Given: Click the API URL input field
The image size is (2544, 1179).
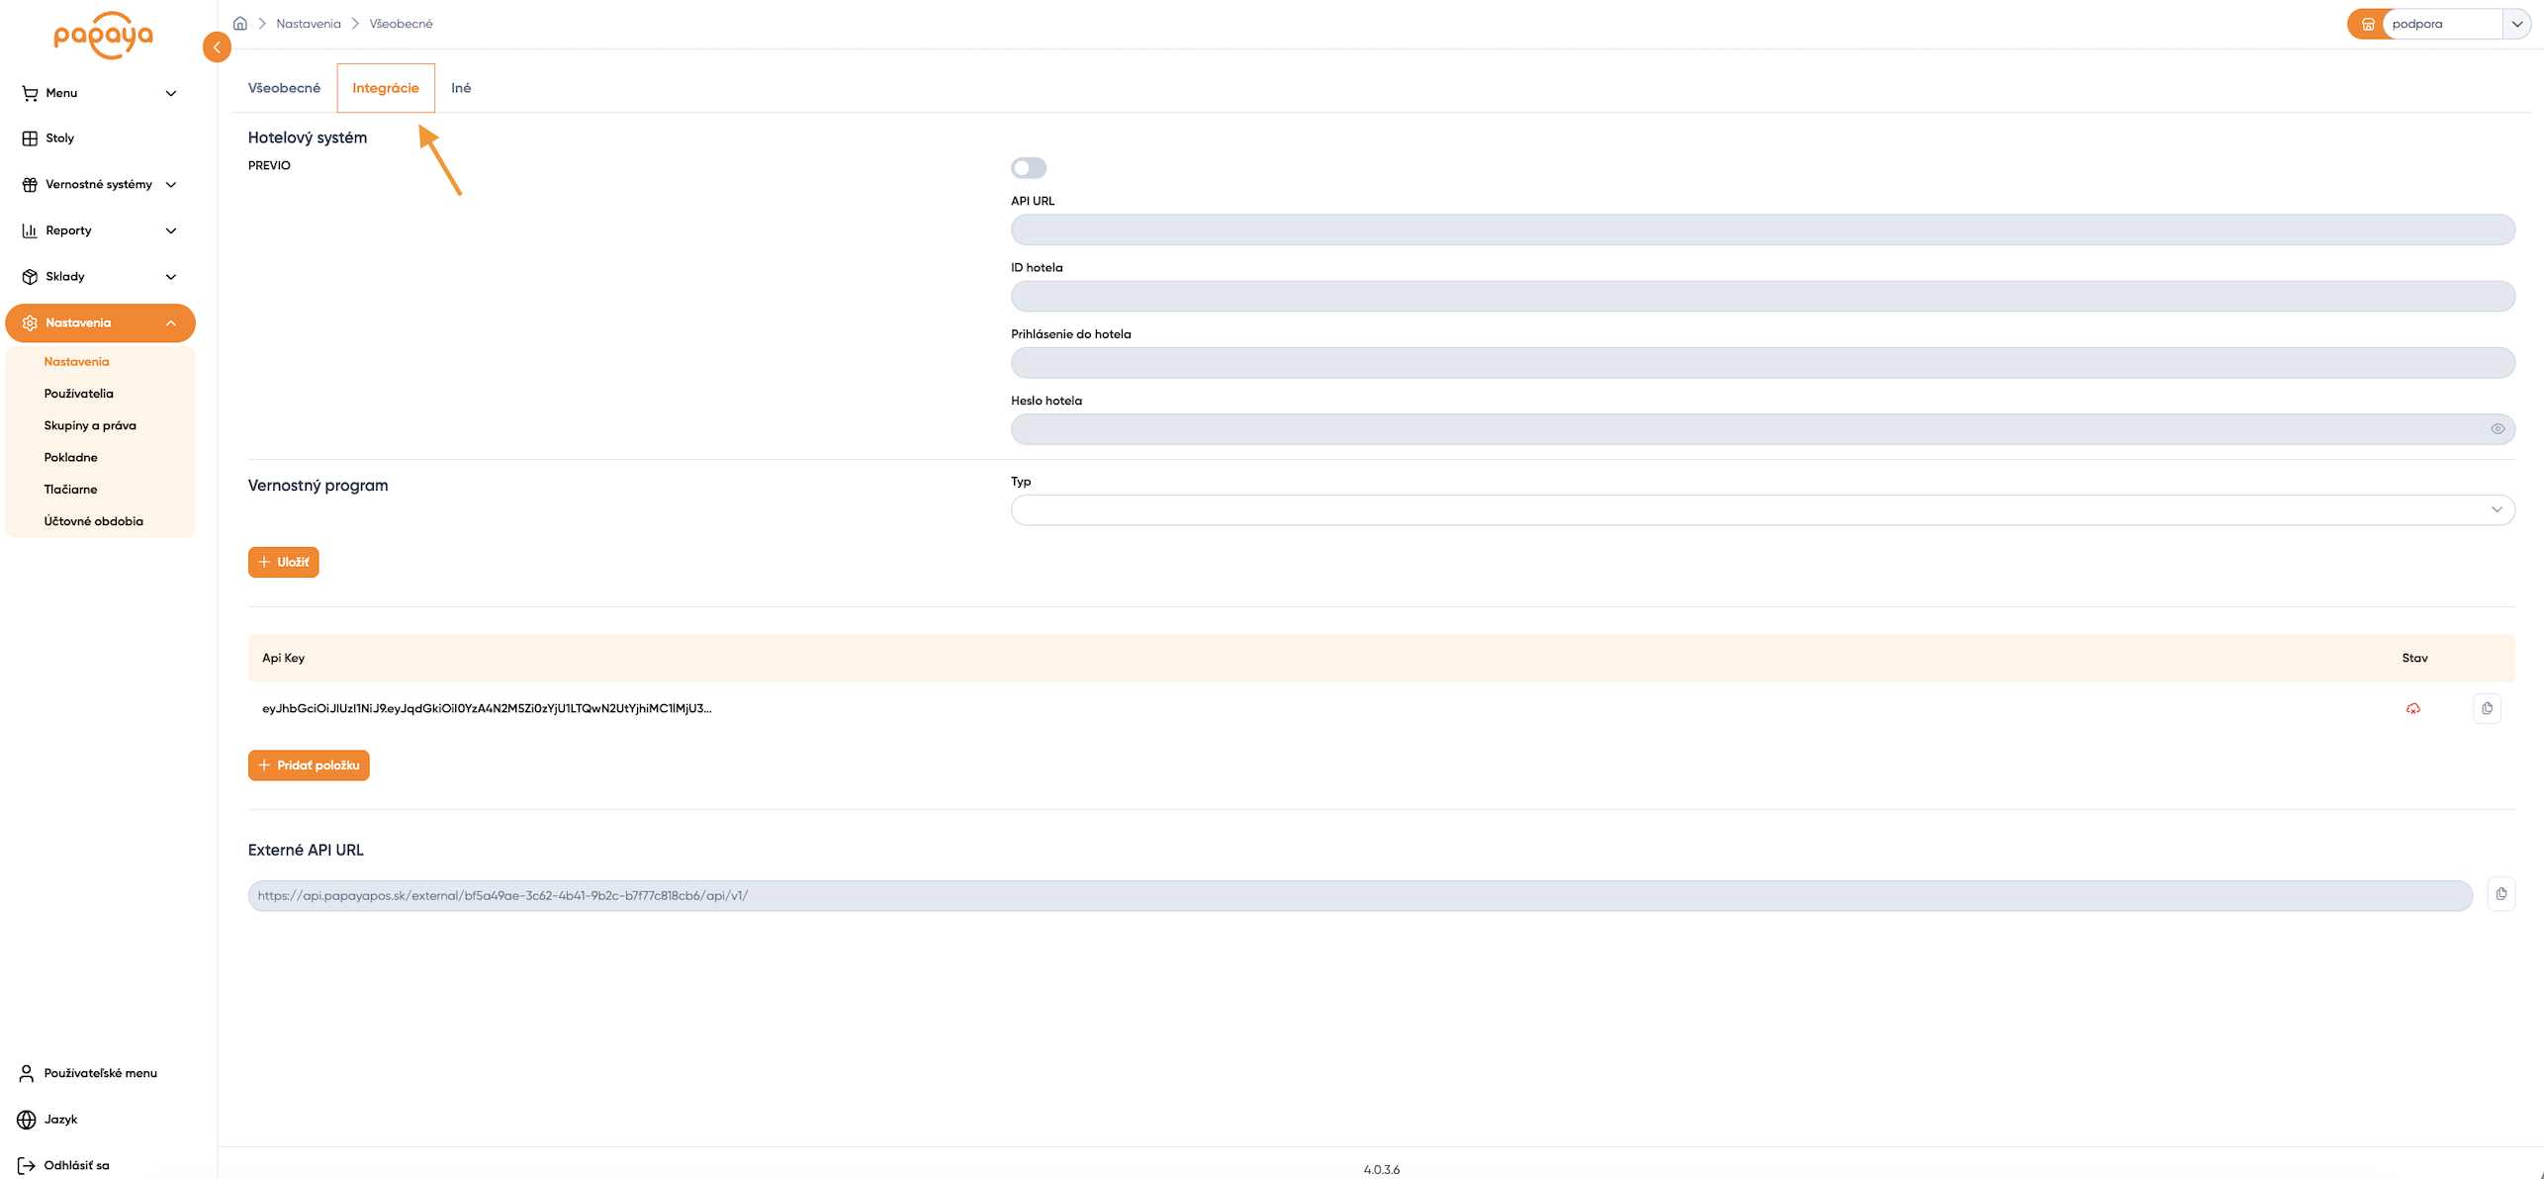Looking at the screenshot, I should (1763, 230).
